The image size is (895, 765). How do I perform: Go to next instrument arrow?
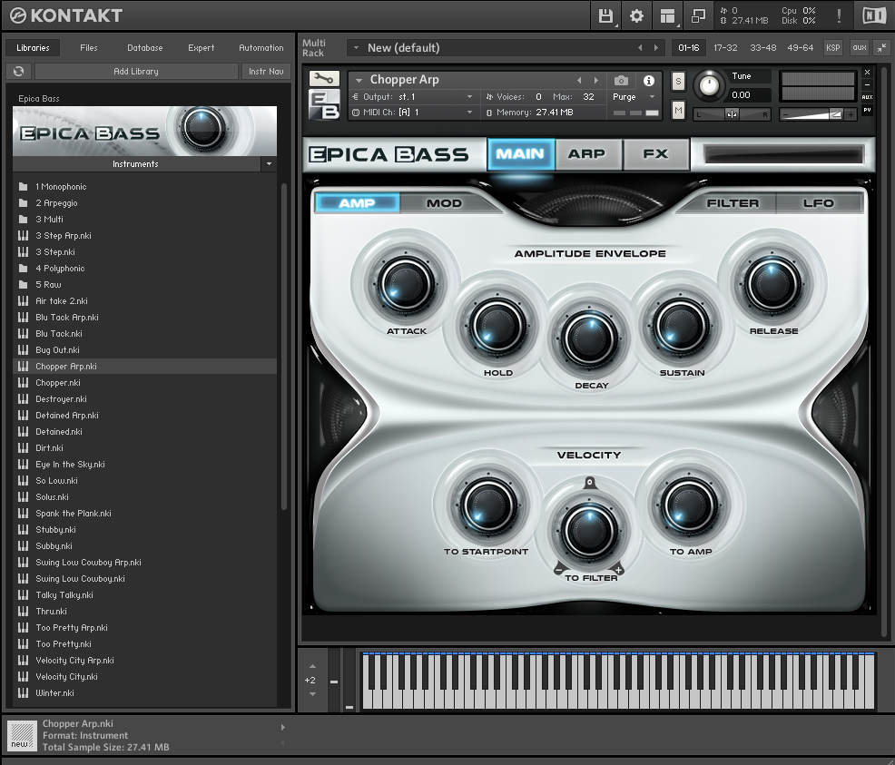point(596,81)
